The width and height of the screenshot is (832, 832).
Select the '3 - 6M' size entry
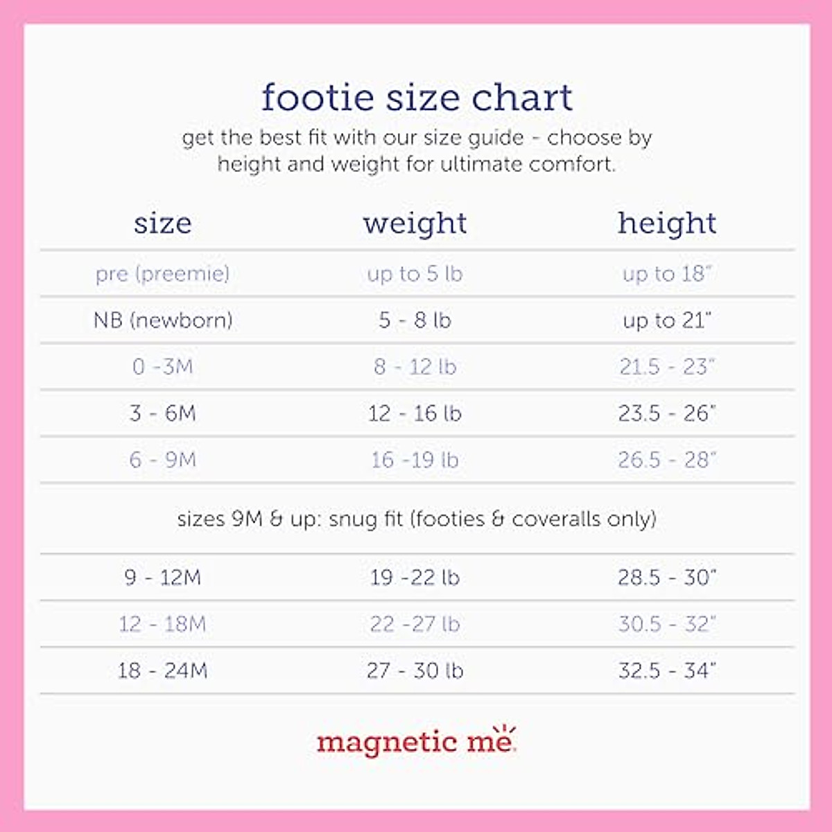coord(163,413)
